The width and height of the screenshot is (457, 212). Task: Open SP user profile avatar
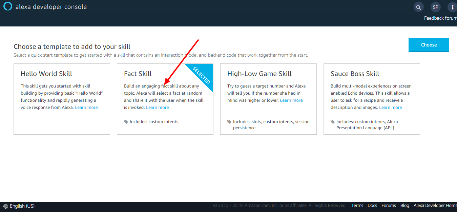(x=436, y=7)
